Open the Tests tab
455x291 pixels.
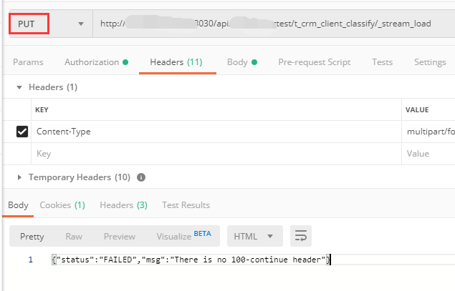coord(382,62)
